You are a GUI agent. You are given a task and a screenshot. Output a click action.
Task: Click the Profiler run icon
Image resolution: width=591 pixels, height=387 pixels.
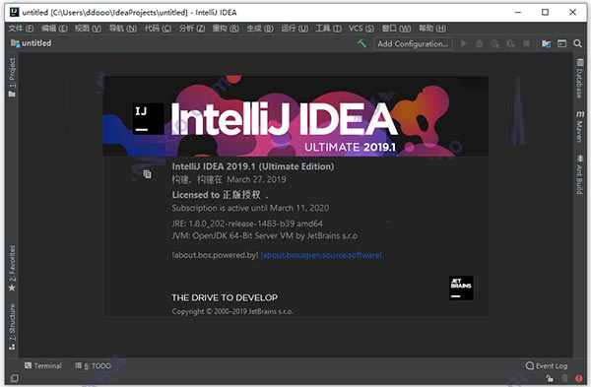pos(510,43)
